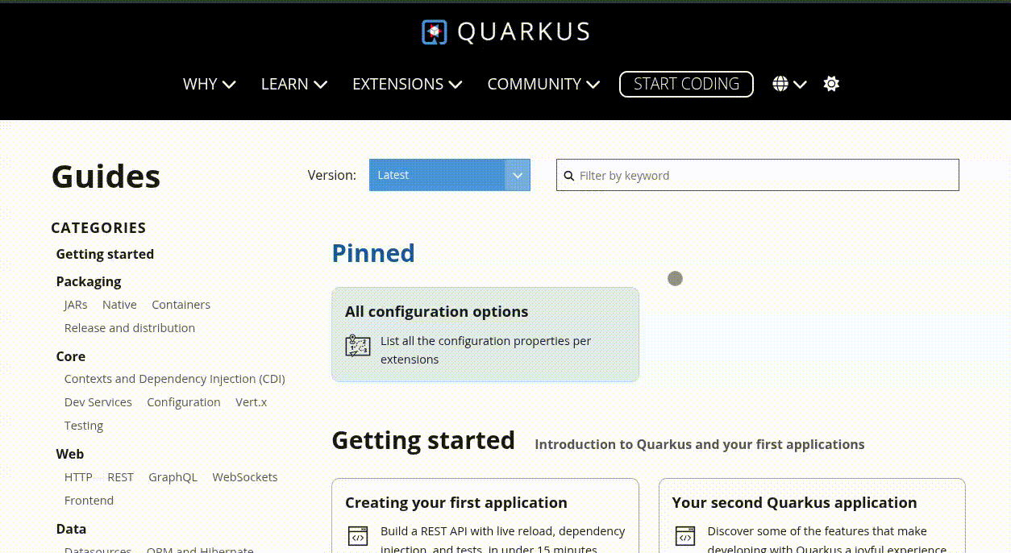Screen dimensions: 1011x553
Task: Open Release and distribution category
Action: point(130,328)
